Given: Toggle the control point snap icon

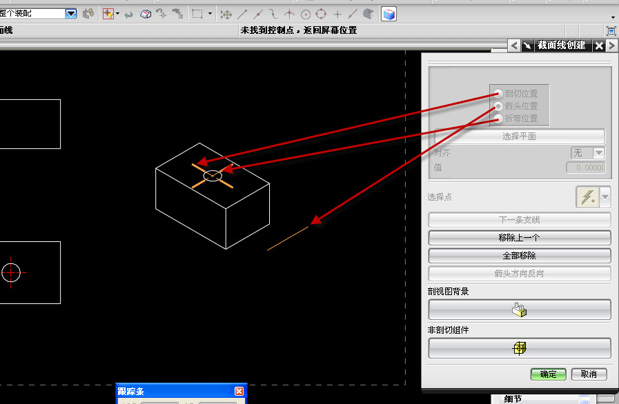Looking at the screenshot, I should click(273, 14).
